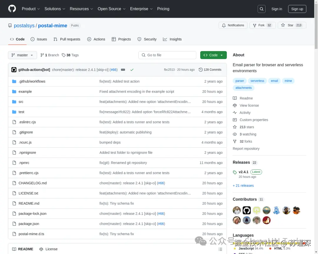318x254 pixels.
Task: Click the pulse icon beside Activity
Action: click(x=235, y=113)
